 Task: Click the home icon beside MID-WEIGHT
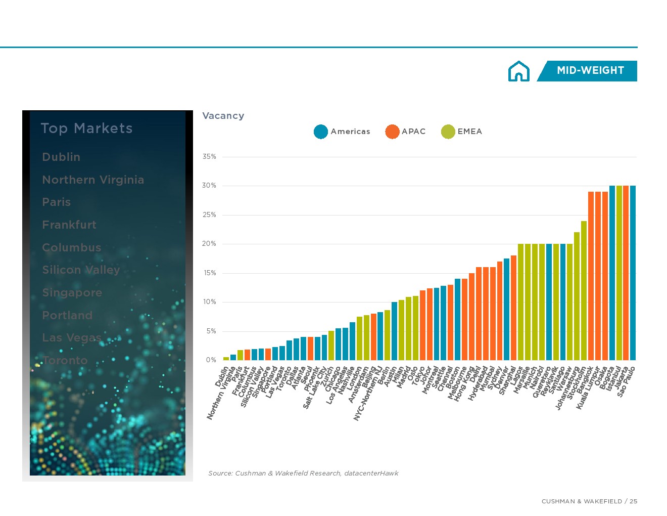(x=518, y=71)
